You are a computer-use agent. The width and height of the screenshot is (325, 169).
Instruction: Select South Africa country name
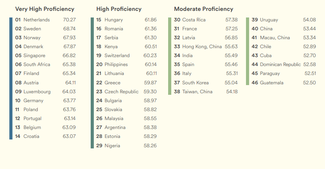tap(37, 64)
